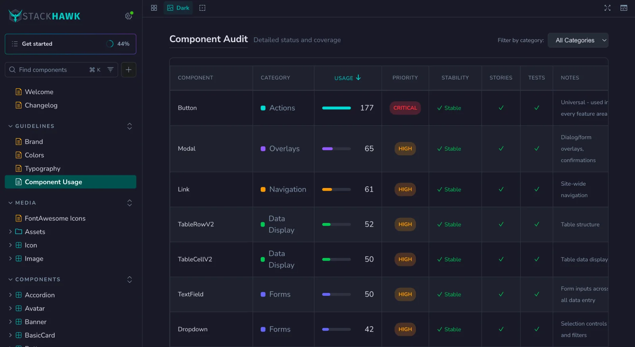Enter fullscreen mode icon
635x347 pixels.
click(607, 8)
